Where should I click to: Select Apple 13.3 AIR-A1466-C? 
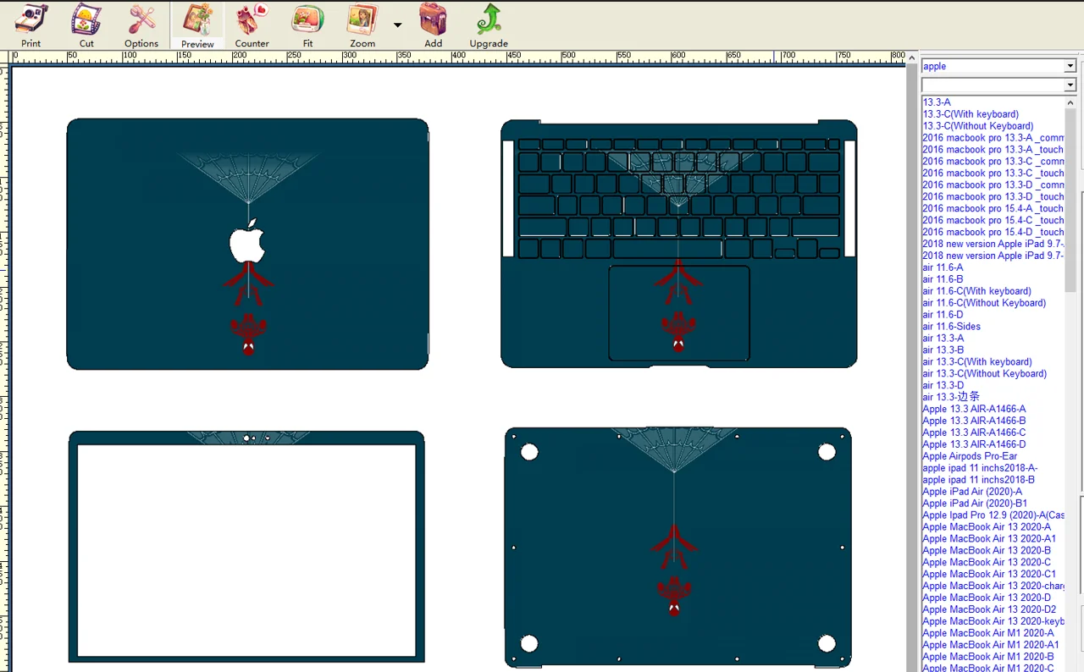974,432
